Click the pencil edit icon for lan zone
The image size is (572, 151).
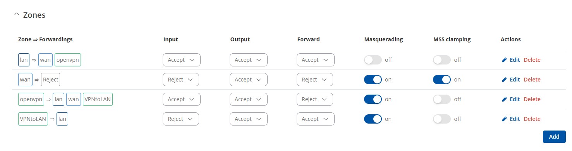(504, 60)
